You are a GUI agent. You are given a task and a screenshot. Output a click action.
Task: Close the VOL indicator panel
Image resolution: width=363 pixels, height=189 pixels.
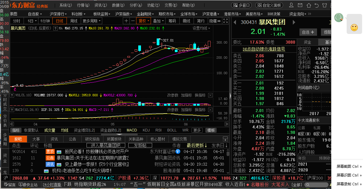[210, 95]
